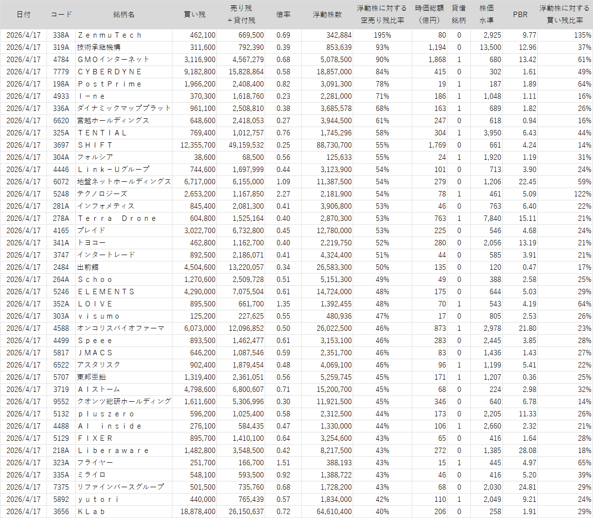This screenshot has width=593, height=518.
Task: Click the 銘柄名 column header
Action: [124, 15]
